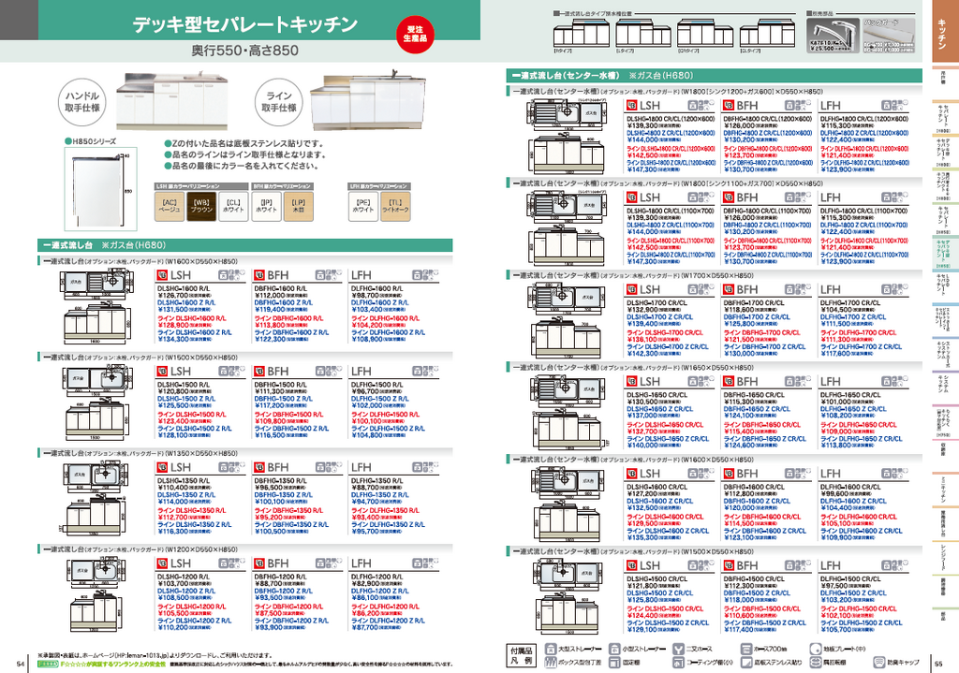Screen dimensions: 959x673
Task: Click the 奥行550・高さ850 subtitle
Action: (245, 51)
